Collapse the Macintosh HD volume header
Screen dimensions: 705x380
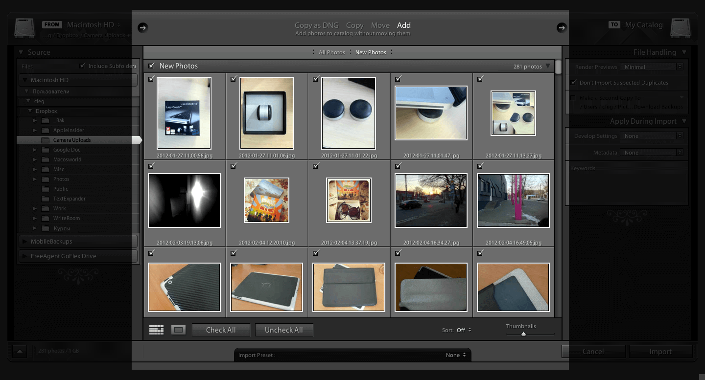click(x=24, y=80)
